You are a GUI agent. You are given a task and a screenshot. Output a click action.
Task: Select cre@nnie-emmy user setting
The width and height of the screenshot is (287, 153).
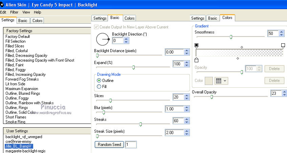(18, 141)
